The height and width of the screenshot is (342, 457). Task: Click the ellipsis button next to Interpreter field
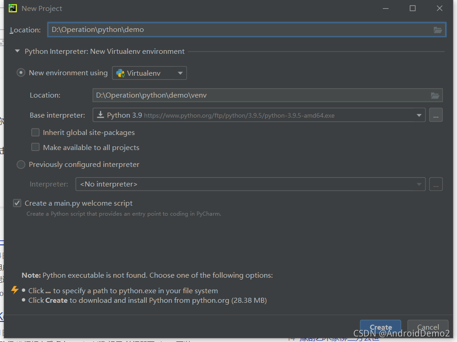tap(436, 184)
